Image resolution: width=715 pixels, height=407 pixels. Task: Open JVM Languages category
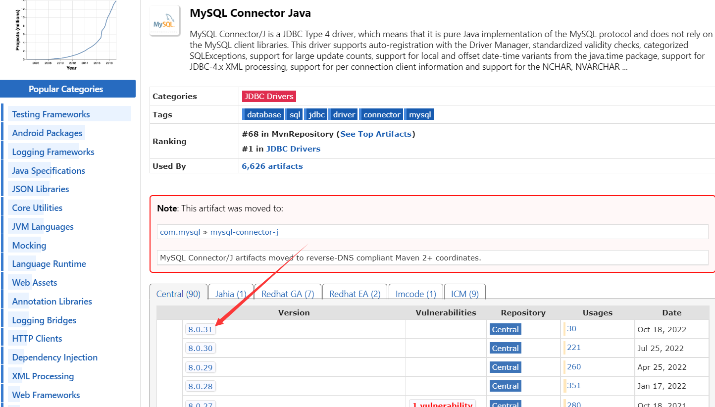click(x=43, y=227)
